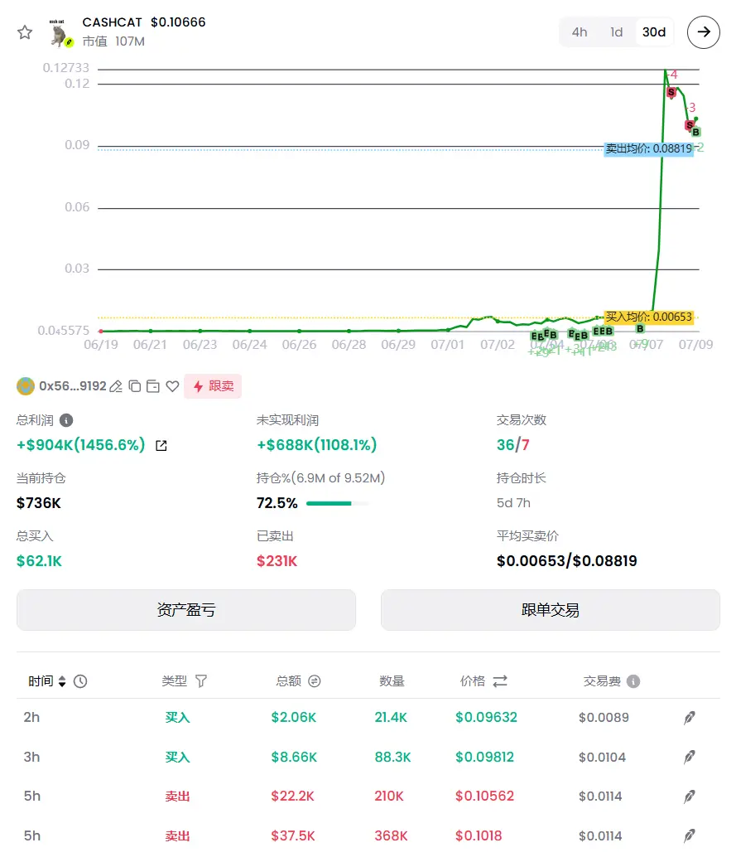Click the 跟卖 follow-sell button

tap(213, 386)
